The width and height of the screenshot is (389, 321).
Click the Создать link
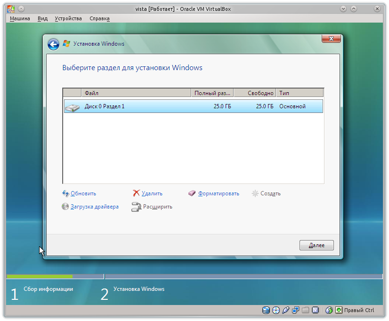[x=271, y=193]
